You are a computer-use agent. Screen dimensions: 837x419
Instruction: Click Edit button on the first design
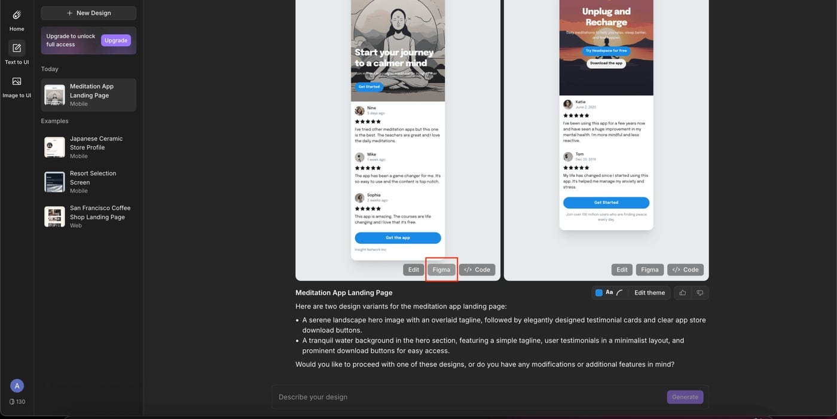(414, 270)
